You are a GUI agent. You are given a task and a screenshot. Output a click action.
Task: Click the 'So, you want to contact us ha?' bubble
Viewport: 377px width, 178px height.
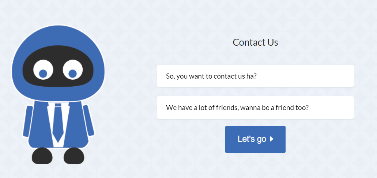(x=255, y=76)
